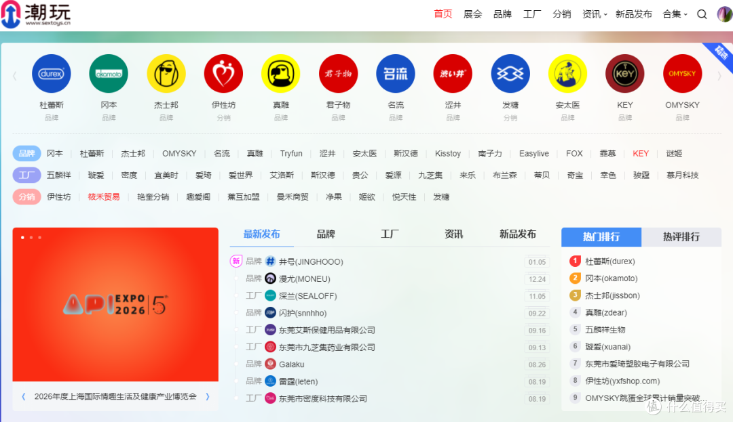Open the Tryfun brand link

pyautogui.click(x=291, y=153)
